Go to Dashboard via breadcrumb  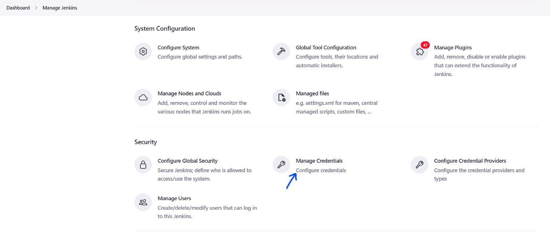18,8
